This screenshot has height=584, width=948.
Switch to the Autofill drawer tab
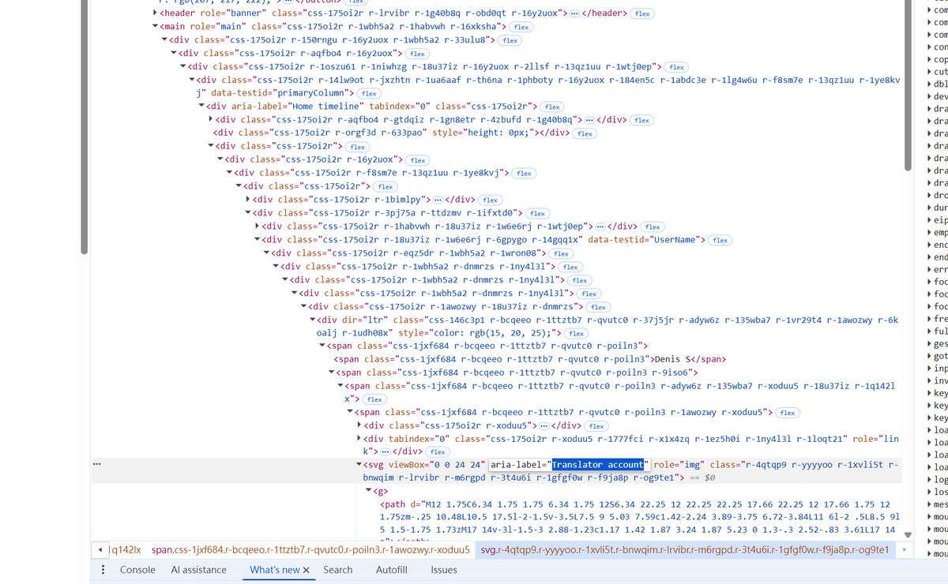point(391,570)
